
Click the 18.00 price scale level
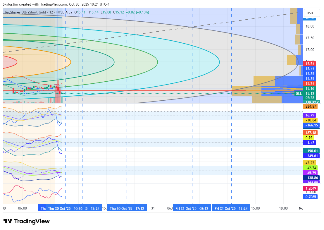[x=310, y=26]
